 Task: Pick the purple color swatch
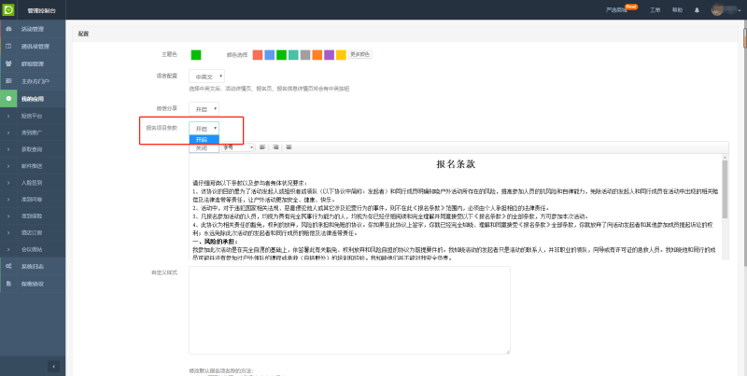pyautogui.click(x=329, y=55)
